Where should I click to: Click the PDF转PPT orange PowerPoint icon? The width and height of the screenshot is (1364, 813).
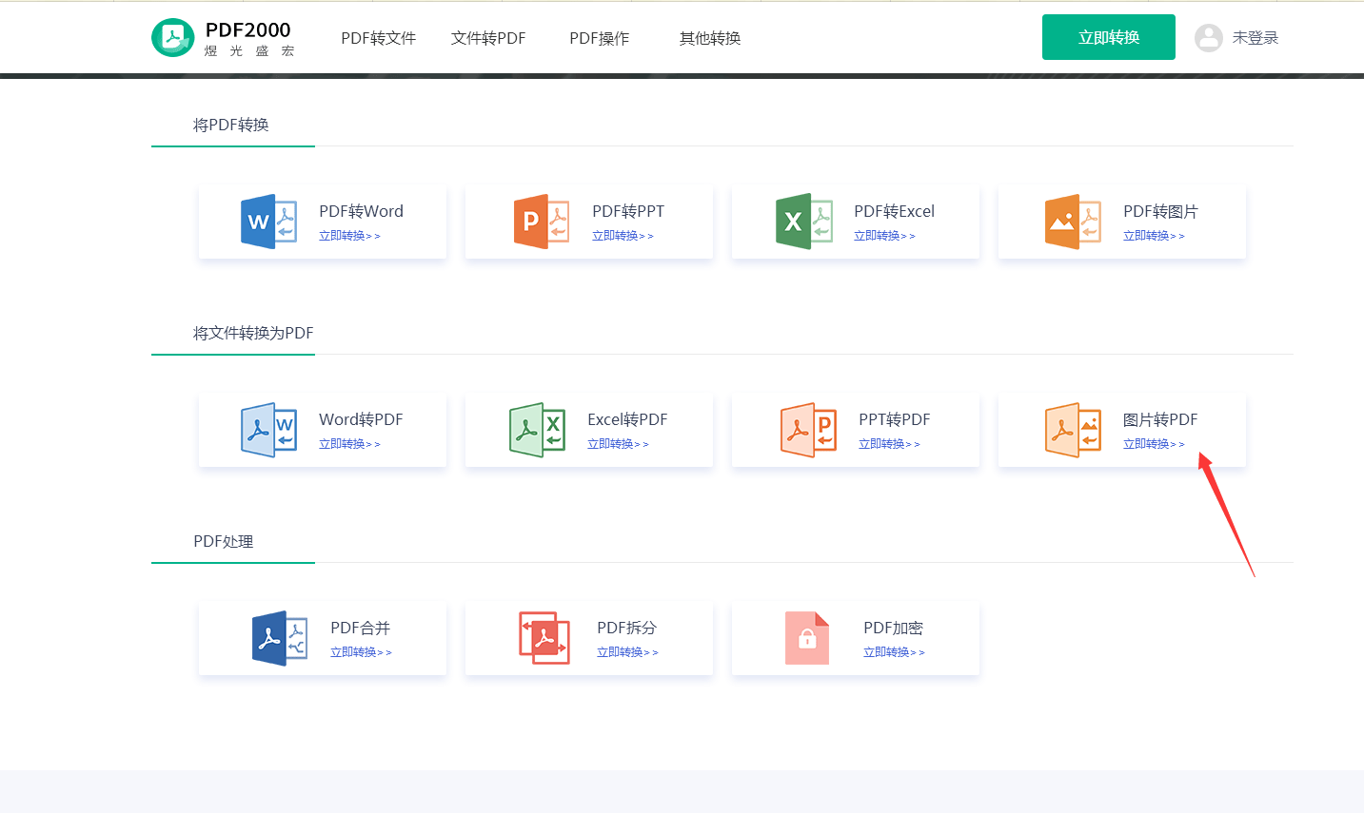tap(542, 222)
